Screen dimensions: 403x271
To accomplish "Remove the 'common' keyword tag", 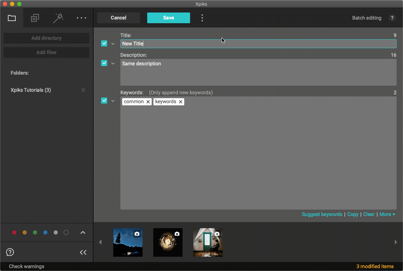I will click(148, 102).
